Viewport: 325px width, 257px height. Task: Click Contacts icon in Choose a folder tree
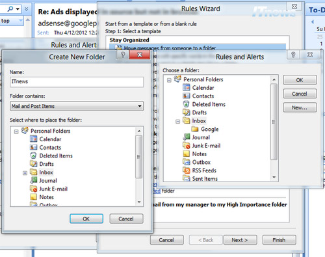pos(187,96)
